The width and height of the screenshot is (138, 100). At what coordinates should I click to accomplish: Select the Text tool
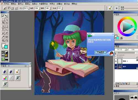click(x=3, y=29)
